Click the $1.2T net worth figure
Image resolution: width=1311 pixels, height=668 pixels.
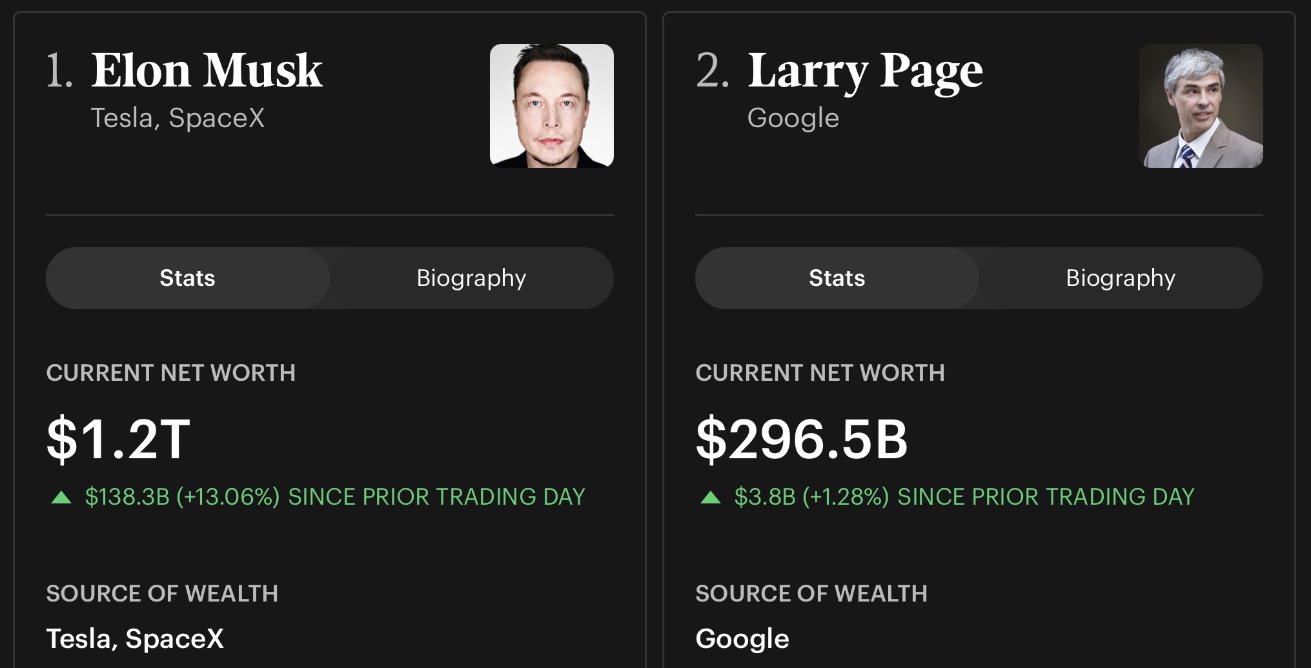click(118, 440)
